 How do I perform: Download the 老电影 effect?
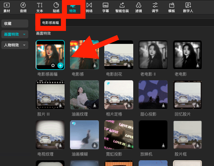[198, 66]
